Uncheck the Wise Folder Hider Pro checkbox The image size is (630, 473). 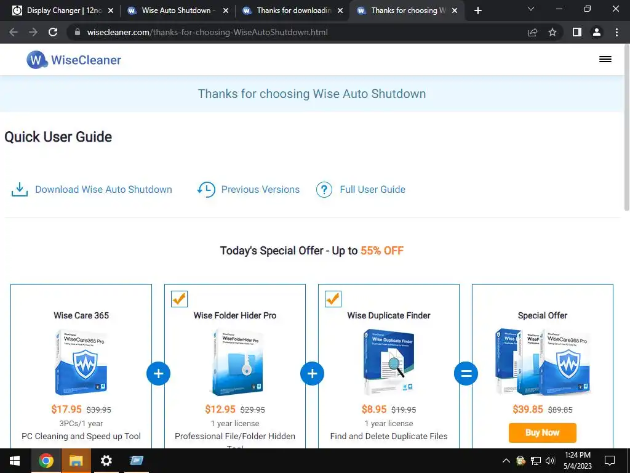click(179, 299)
